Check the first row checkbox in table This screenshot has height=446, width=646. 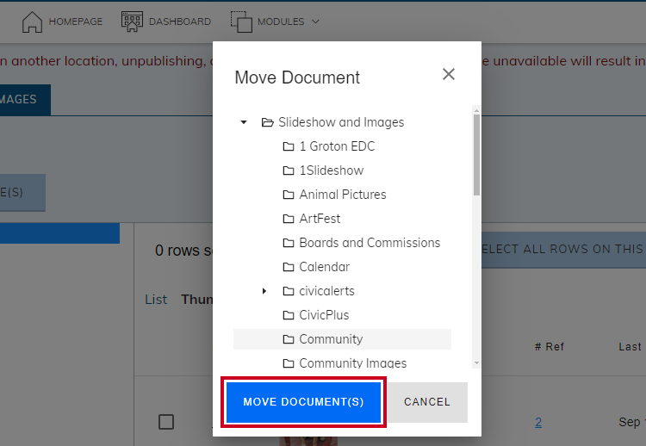166,422
